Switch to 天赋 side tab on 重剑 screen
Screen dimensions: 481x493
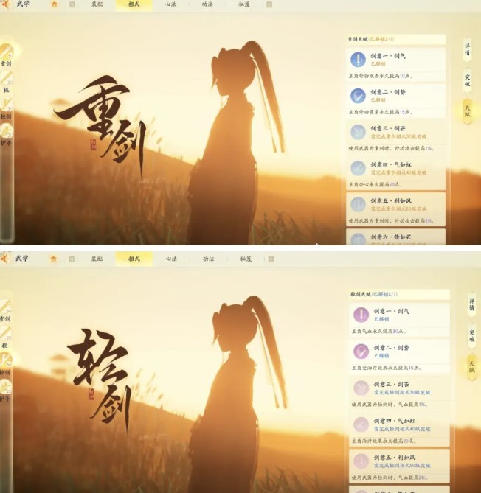468,111
